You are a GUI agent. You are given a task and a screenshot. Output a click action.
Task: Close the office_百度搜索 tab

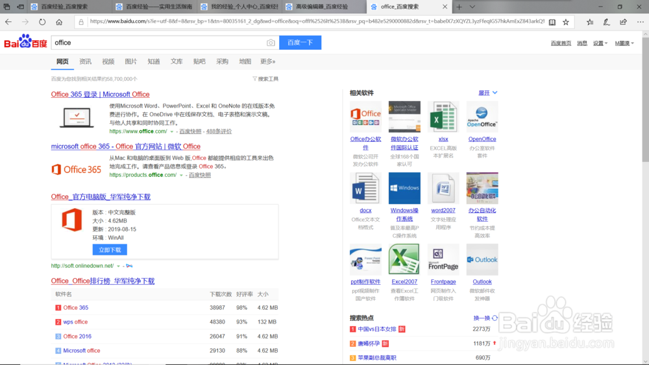[x=445, y=6]
